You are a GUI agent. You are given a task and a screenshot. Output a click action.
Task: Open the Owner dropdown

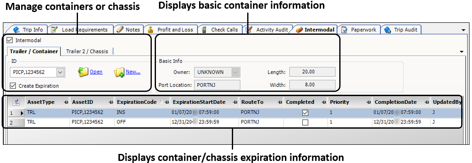click(x=236, y=72)
